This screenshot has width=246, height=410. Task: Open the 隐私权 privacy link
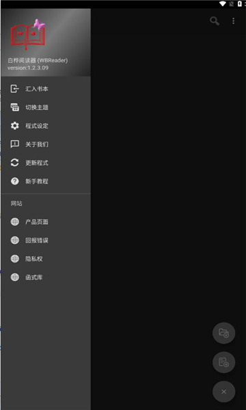[46, 259]
